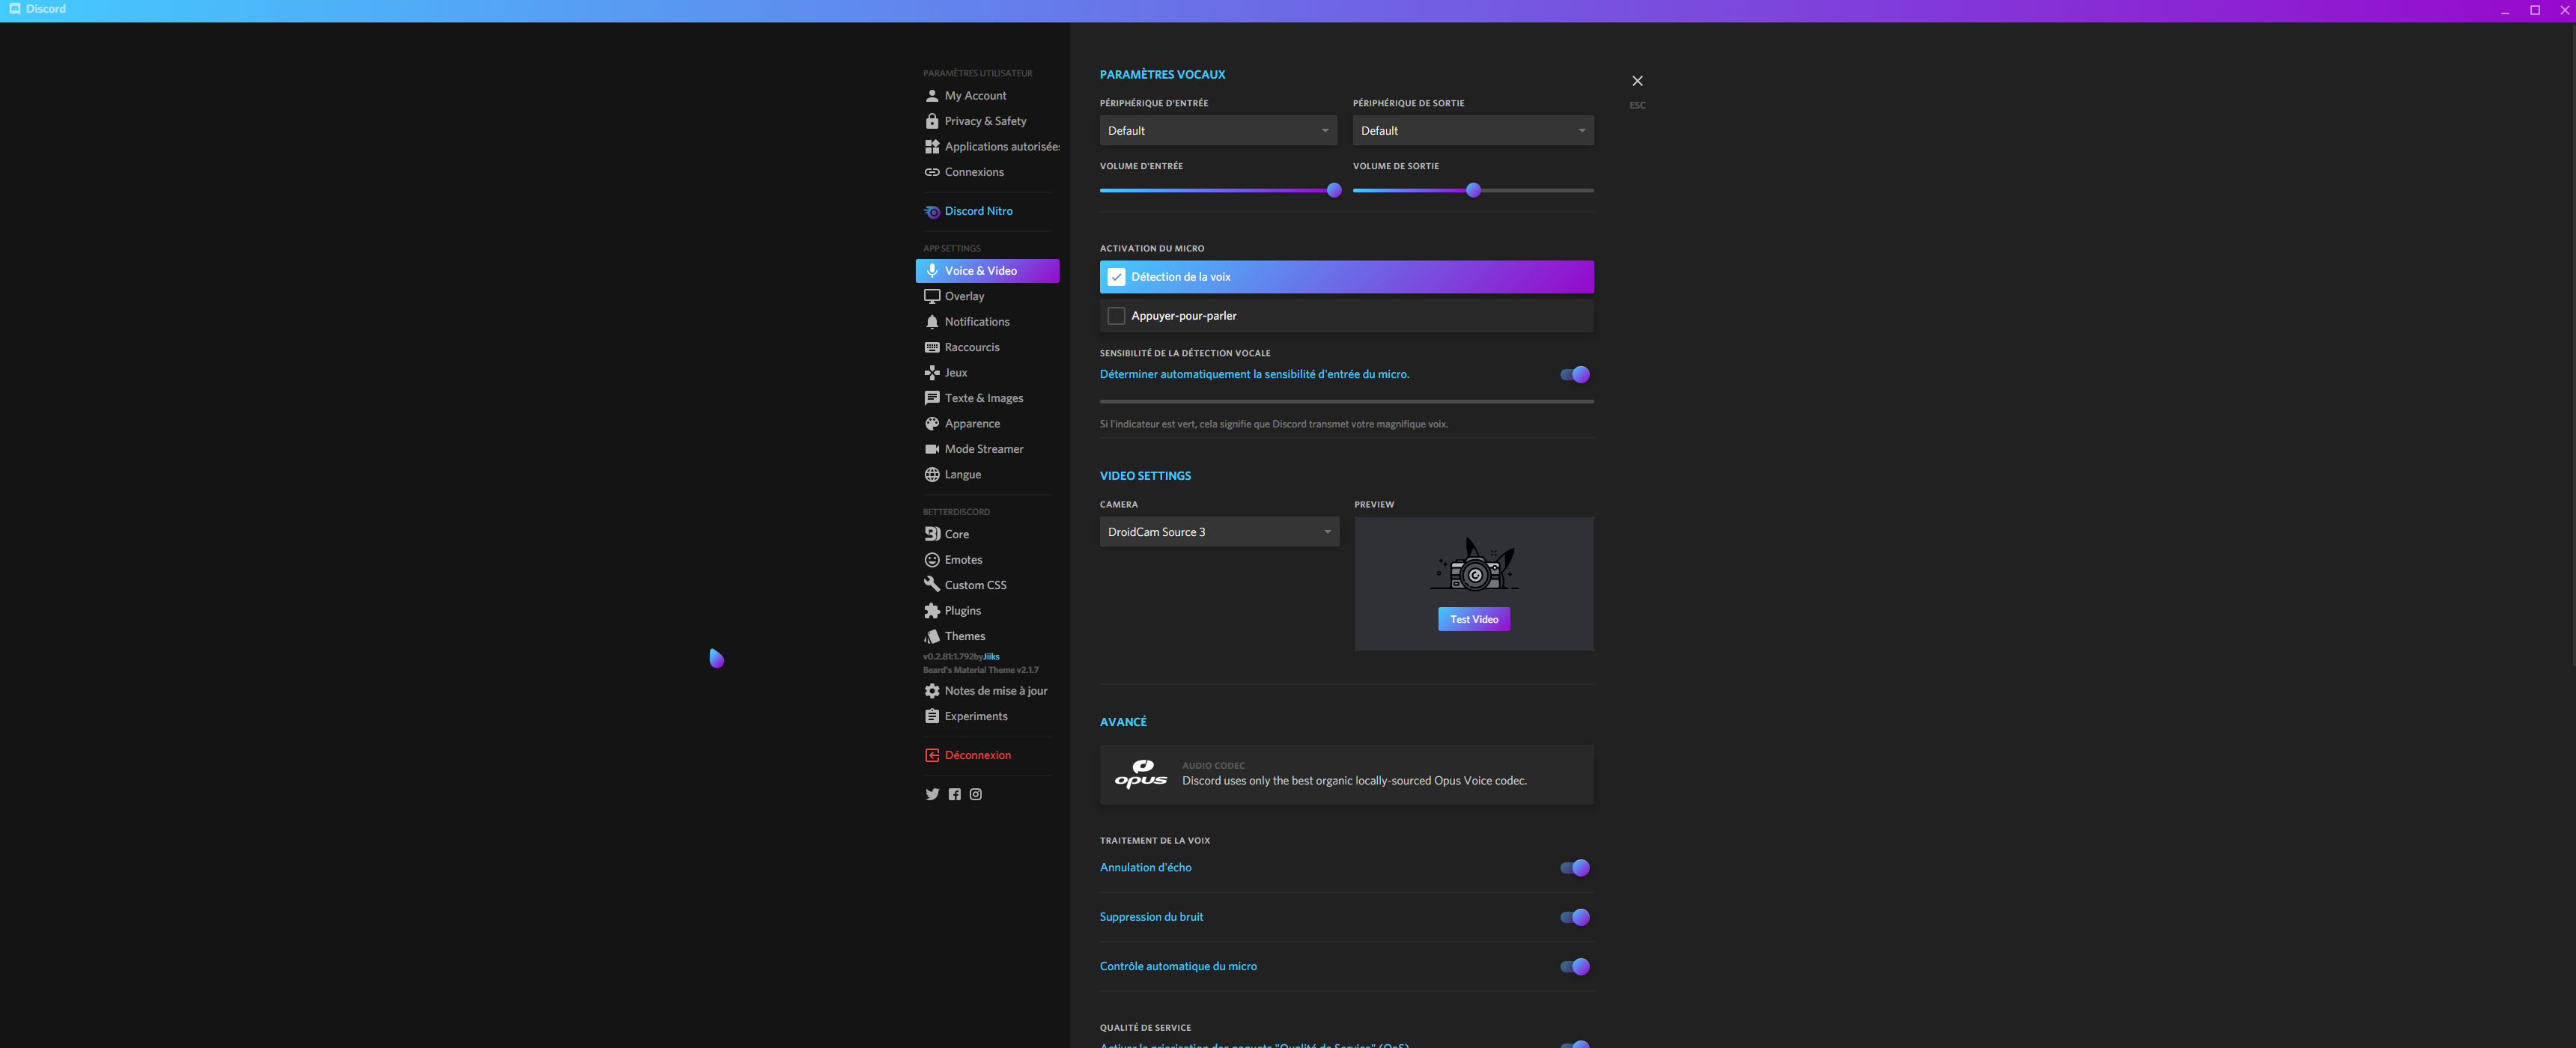The width and height of the screenshot is (2576, 1048).
Task: Click the X close settings icon
Action: coord(1637,81)
